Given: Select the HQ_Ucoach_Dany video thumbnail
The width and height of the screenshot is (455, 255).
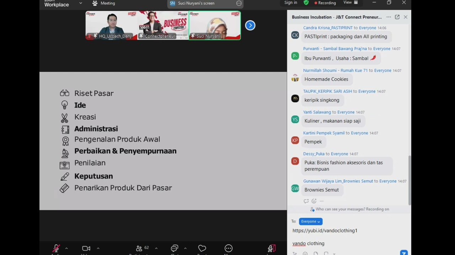Looking at the screenshot, I should click(x=111, y=25).
